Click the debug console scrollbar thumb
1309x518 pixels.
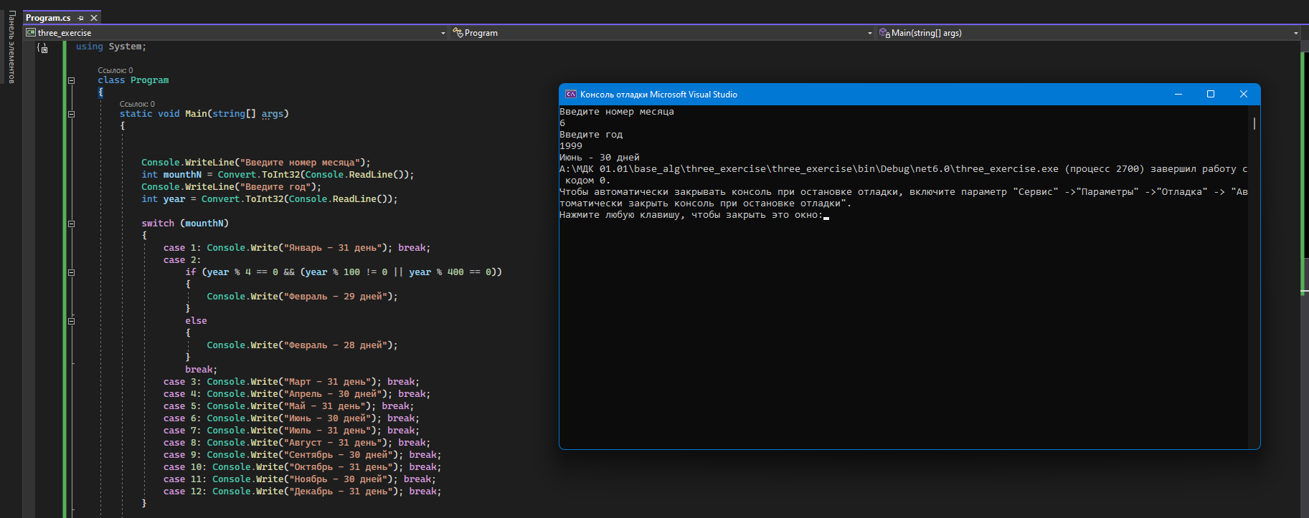[x=1254, y=123]
